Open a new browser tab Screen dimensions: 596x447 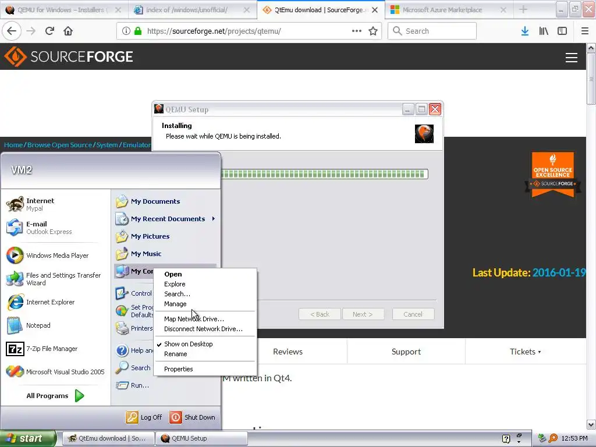click(523, 9)
